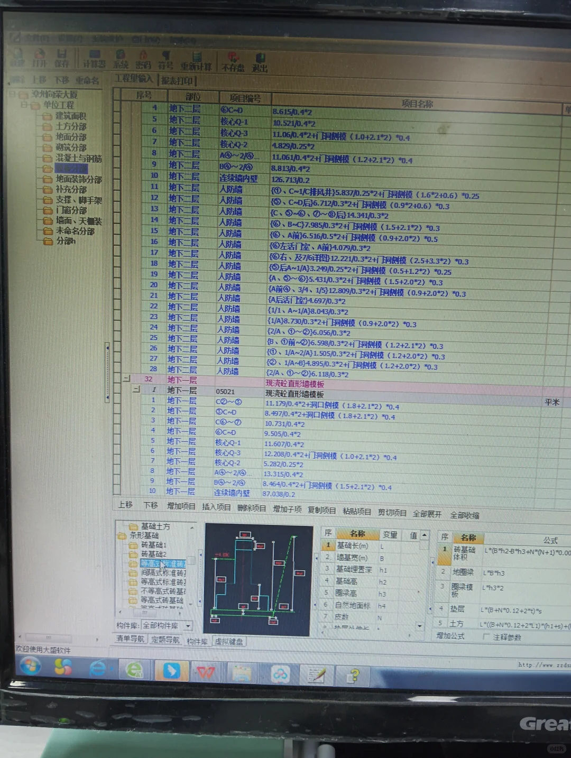Click the 砖基础1 folder icon
The width and height of the screenshot is (571, 758).
[133, 544]
